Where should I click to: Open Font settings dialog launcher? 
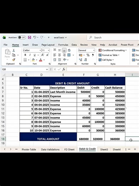[50, 64]
